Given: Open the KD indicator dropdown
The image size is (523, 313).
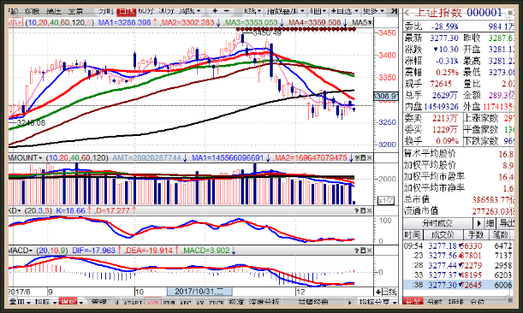Looking at the screenshot, I should [15, 210].
